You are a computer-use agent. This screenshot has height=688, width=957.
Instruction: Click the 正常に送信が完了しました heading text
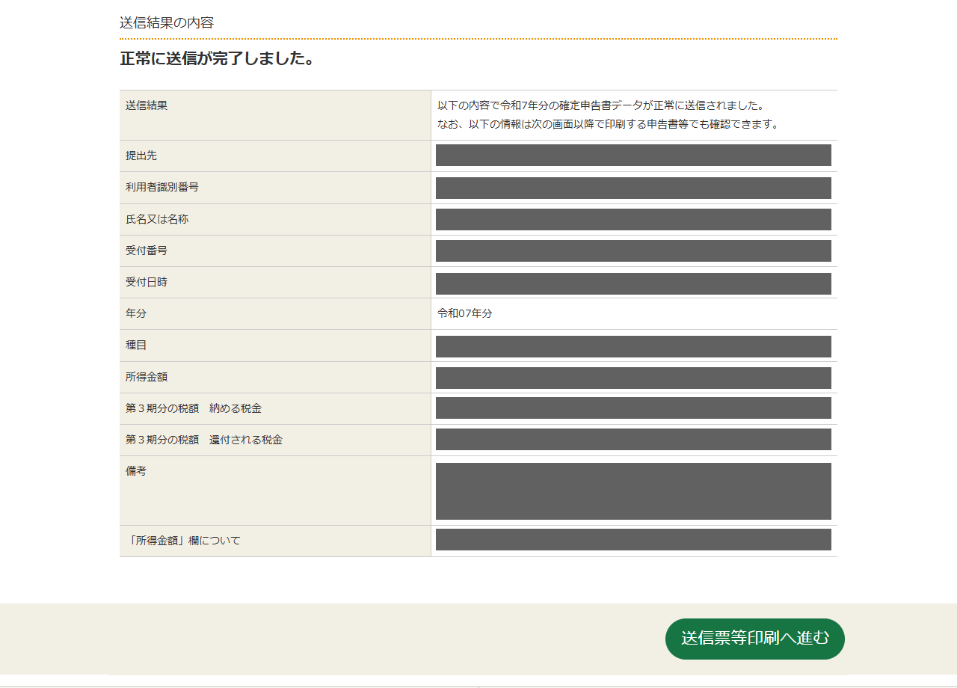coord(216,58)
